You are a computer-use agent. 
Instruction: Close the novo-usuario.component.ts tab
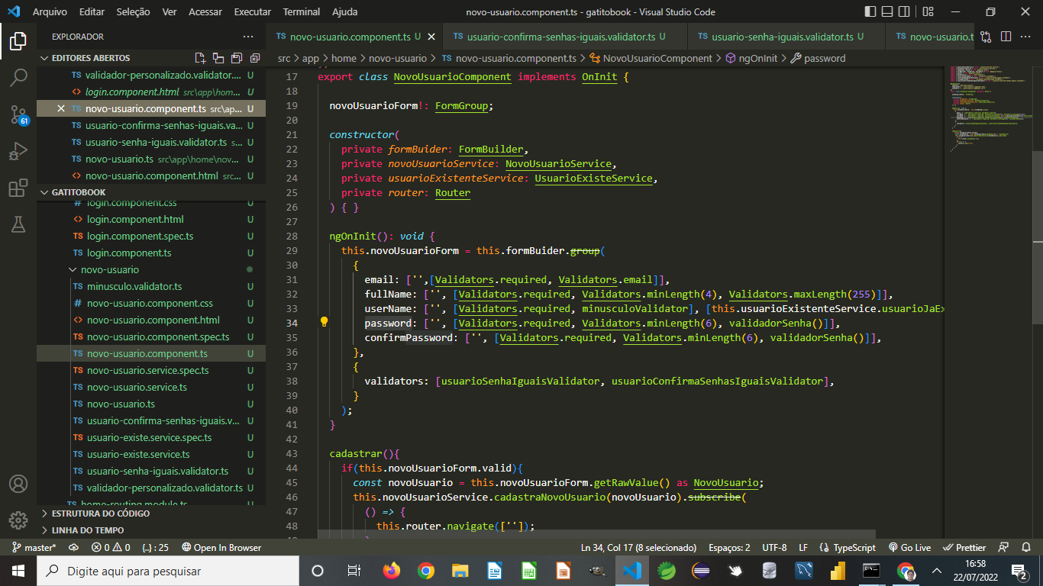click(x=431, y=37)
